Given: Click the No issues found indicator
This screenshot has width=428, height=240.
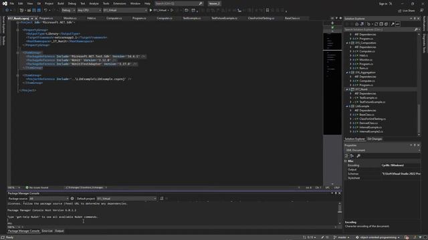Looking at the screenshot, I should coord(37,188).
